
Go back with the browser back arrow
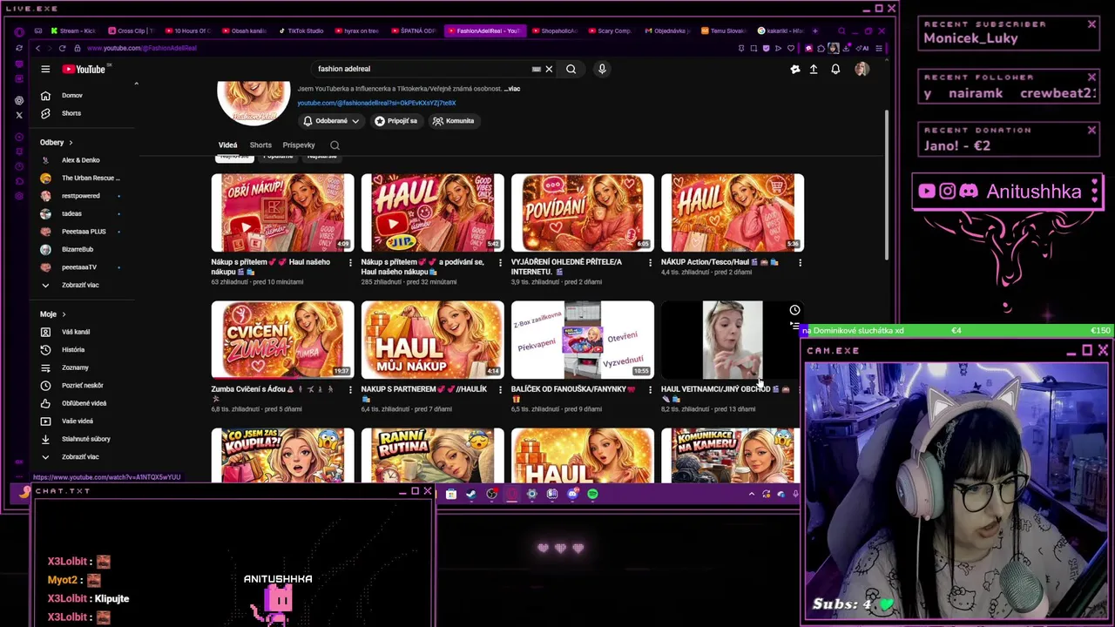coord(37,48)
